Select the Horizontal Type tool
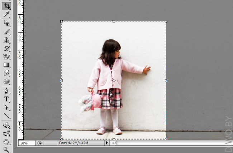Viewport: 233px width, 153px height. [6, 99]
